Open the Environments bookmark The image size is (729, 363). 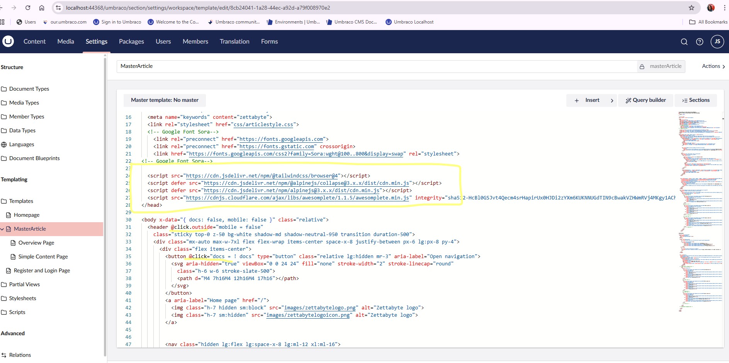(x=293, y=22)
